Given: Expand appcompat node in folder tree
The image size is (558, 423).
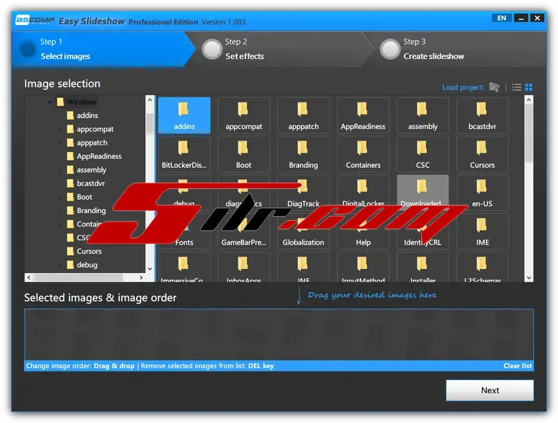Looking at the screenshot, I should [x=60, y=130].
